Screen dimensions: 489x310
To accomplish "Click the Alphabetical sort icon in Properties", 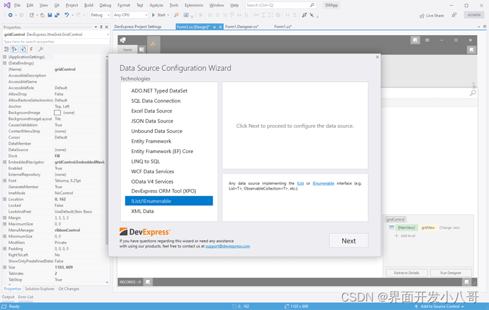I will pos(14,49).
